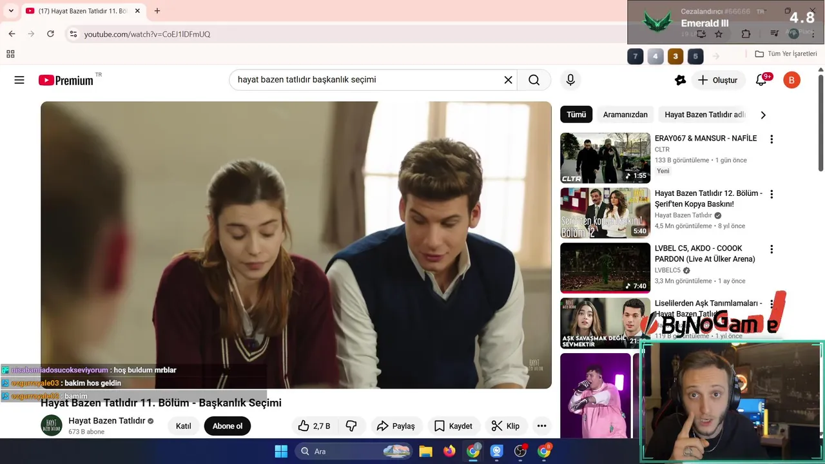
Task: Open the CLTR channel name under NAFİLE
Action: 662,150
